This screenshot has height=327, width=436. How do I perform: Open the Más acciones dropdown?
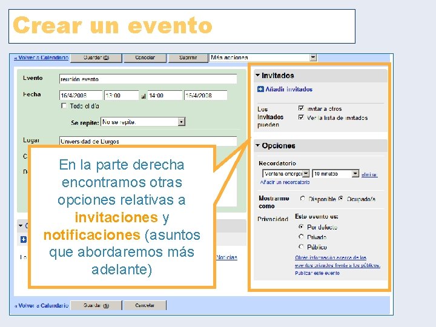click(314, 58)
